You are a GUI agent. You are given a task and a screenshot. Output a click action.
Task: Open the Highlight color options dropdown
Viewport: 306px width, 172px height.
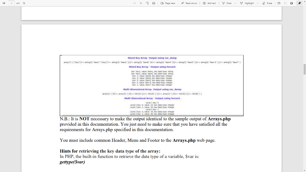[x=257, y=3]
